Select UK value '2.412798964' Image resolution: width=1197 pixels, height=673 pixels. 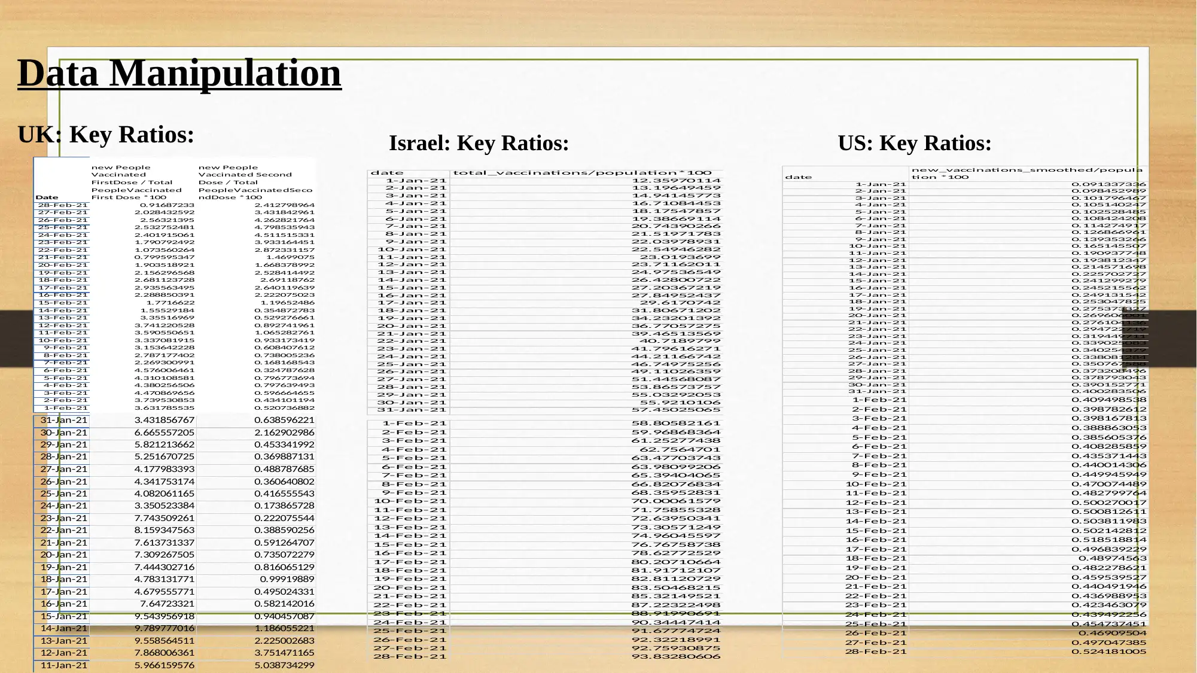[285, 205]
